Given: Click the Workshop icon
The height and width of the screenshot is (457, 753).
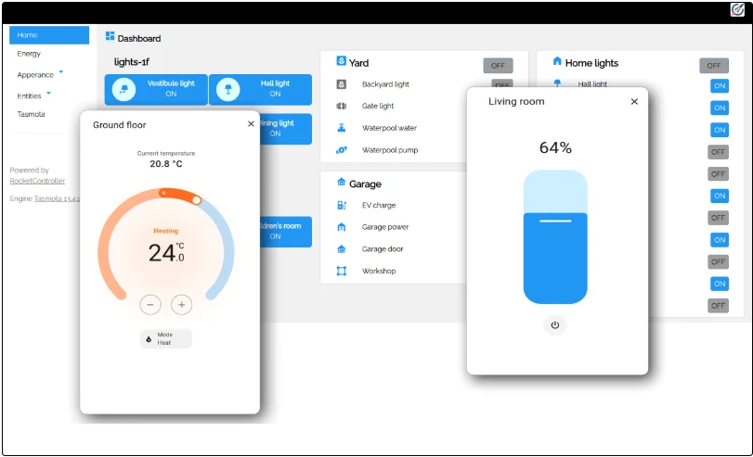Looking at the screenshot, I should [x=341, y=271].
